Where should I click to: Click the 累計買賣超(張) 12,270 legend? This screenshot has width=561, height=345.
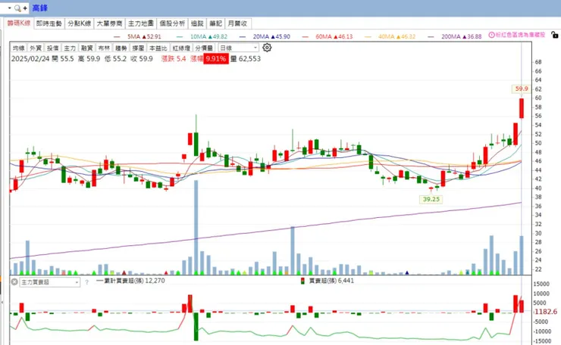coord(130,281)
